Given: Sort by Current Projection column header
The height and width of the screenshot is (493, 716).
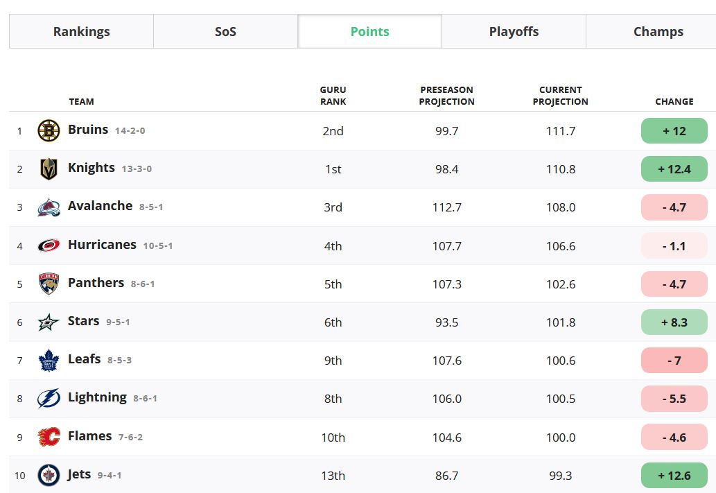Looking at the screenshot, I should (x=560, y=96).
